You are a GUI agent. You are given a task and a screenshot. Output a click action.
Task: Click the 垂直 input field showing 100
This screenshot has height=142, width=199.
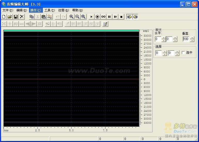click(186, 39)
